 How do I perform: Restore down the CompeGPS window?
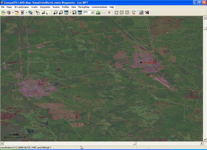199,3
